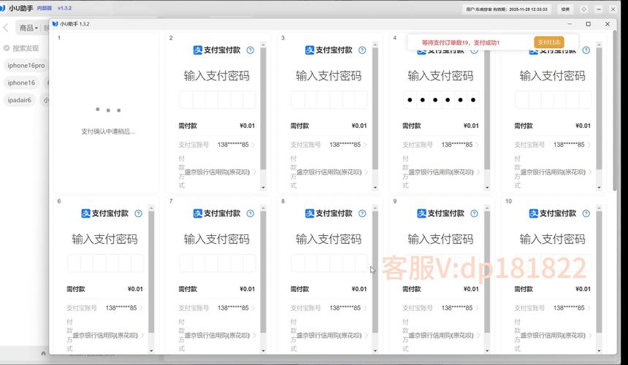Image resolution: width=628 pixels, height=365 pixels.
Task: Click the Alipay logo in panel 9
Action: click(422, 213)
